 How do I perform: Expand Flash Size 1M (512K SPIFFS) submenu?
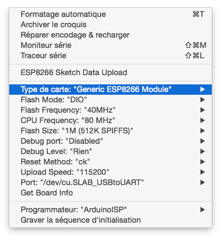coord(110,131)
